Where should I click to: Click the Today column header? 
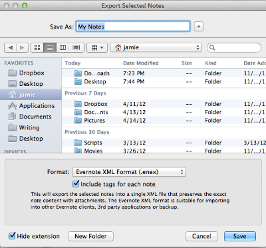click(72, 63)
